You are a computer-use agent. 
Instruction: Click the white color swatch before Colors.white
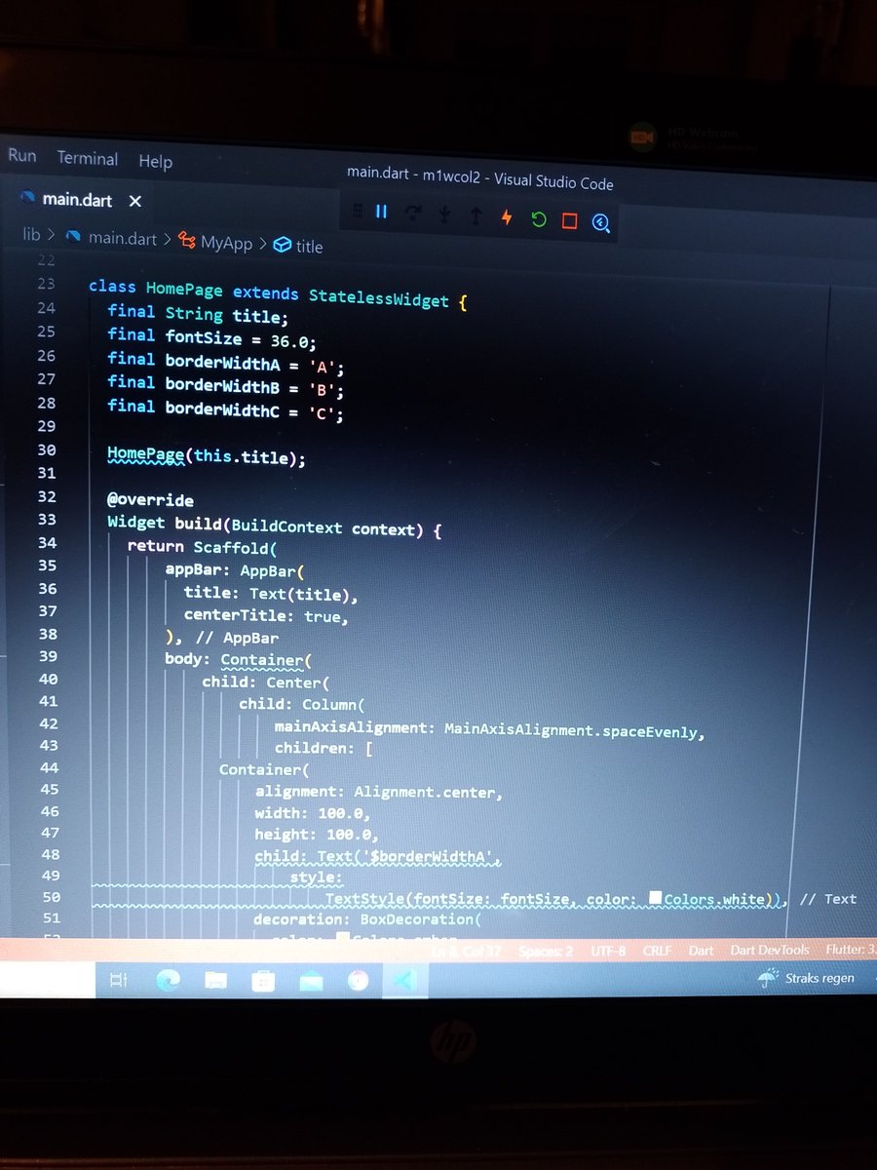(656, 897)
